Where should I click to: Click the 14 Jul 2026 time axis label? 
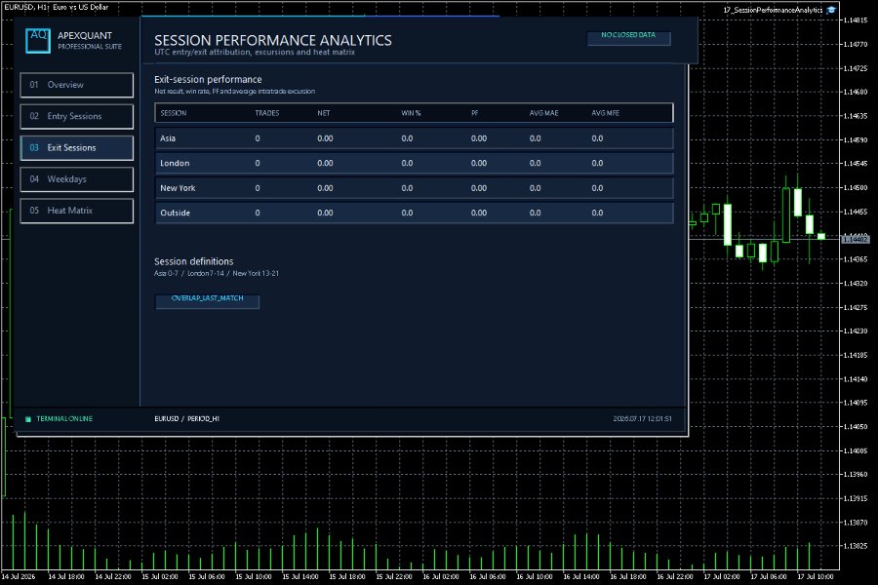pyautogui.click(x=19, y=576)
